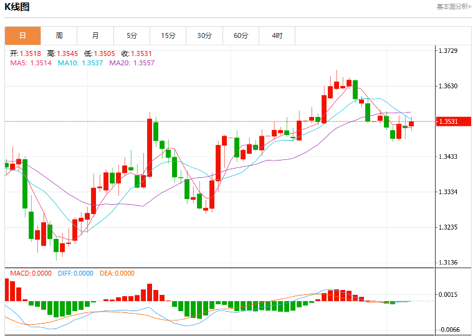Select the 日 daily chart tab

click(22, 36)
